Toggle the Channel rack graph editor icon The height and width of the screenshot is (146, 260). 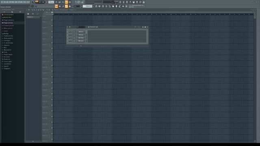click(143, 27)
